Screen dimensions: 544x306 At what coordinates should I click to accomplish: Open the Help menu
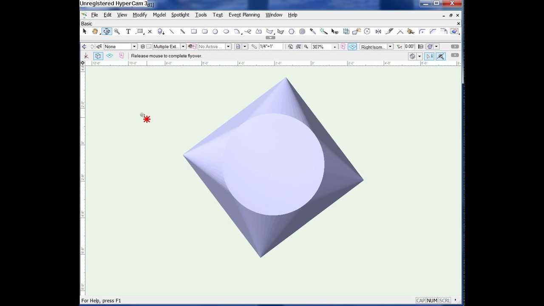(292, 15)
